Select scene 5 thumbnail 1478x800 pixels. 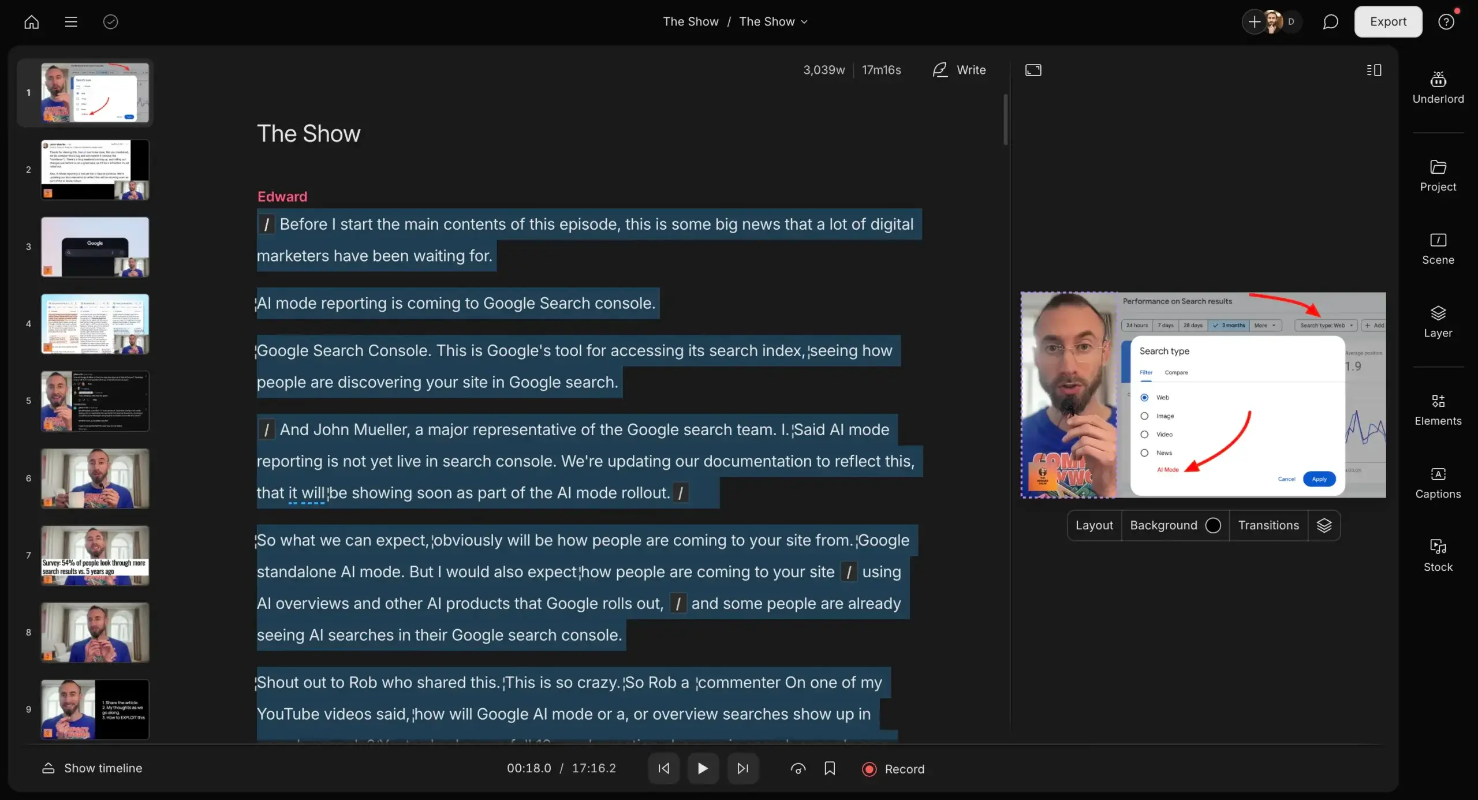[x=95, y=401]
